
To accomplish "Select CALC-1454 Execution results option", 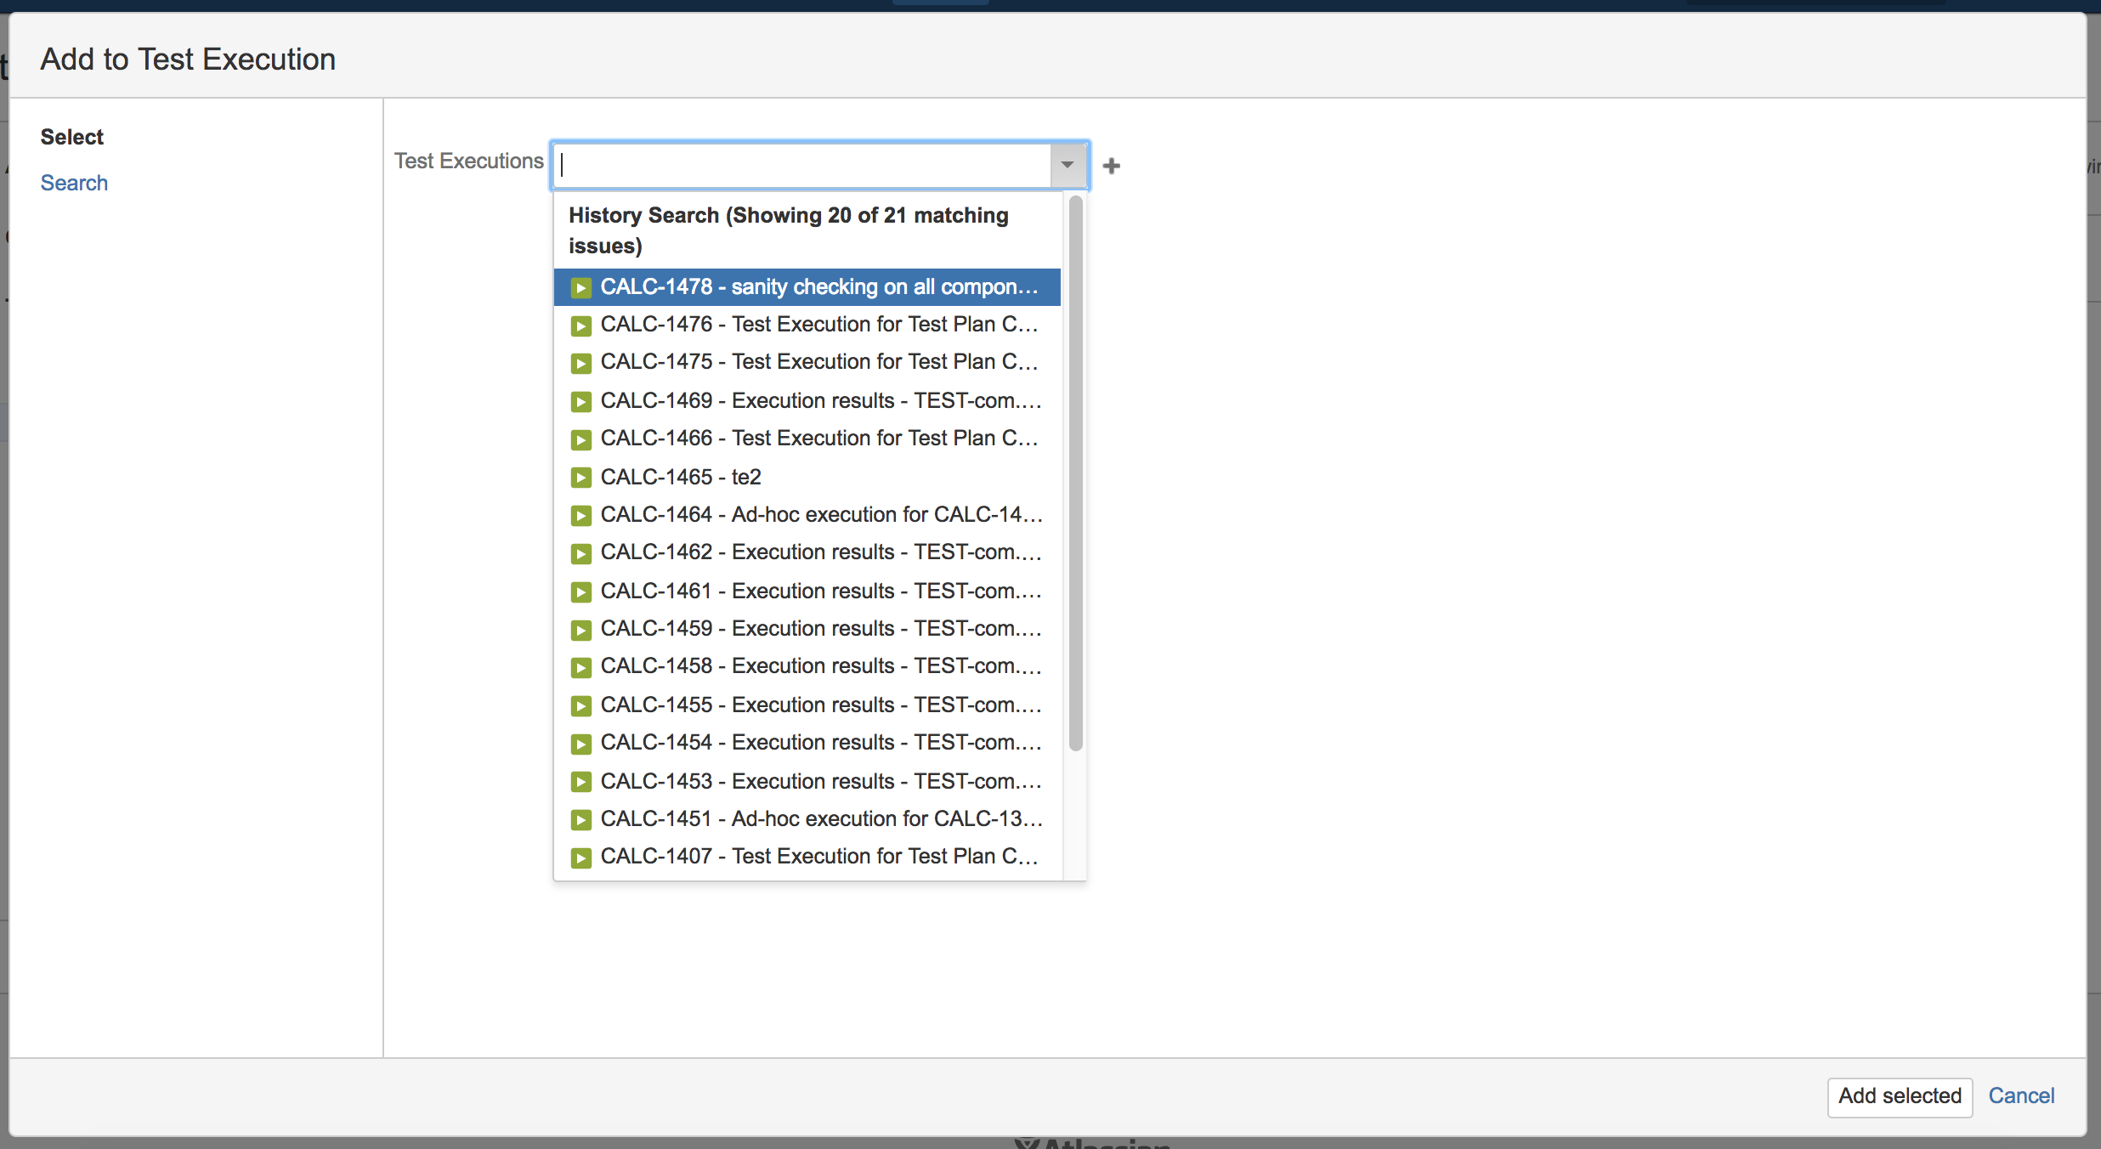I will coord(807,743).
